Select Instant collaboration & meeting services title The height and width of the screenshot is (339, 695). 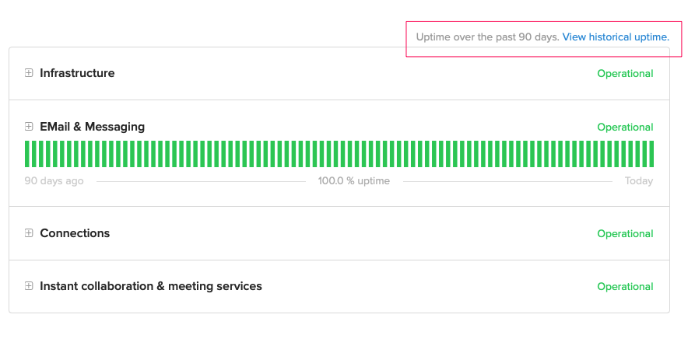(x=151, y=286)
